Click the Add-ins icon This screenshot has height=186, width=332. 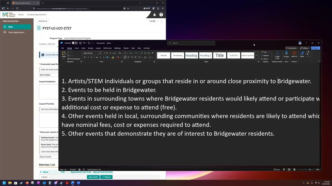coord(294,54)
